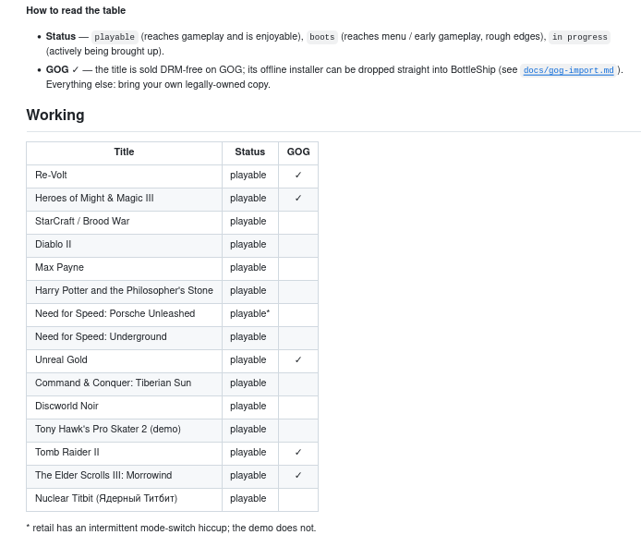
Task: Click the Tomb Raider II GOG checkmark
Action: 298,452
